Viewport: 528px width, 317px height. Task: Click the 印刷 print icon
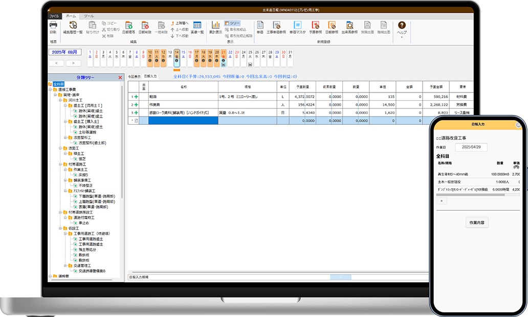coord(53,26)
